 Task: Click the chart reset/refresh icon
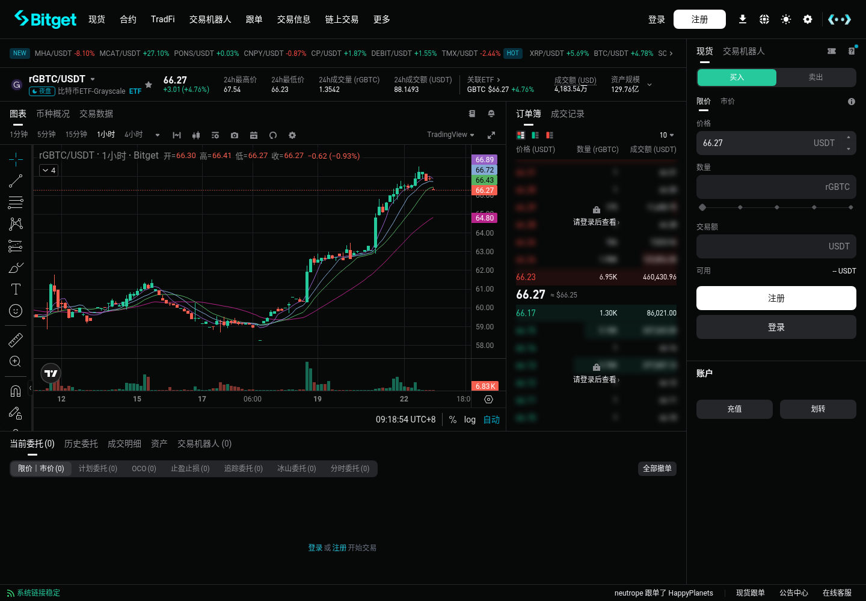pyautogui.click(x=273, y=135)
